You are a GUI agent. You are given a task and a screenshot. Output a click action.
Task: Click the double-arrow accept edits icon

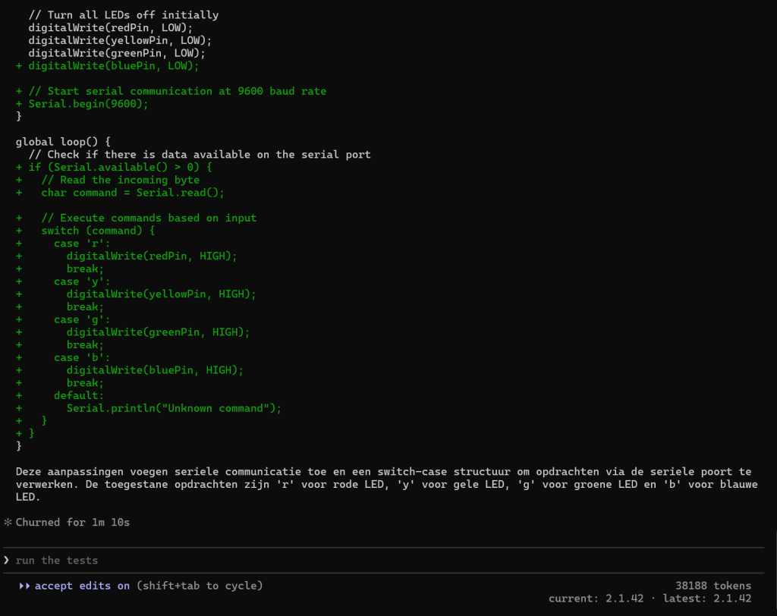point(25,586)
